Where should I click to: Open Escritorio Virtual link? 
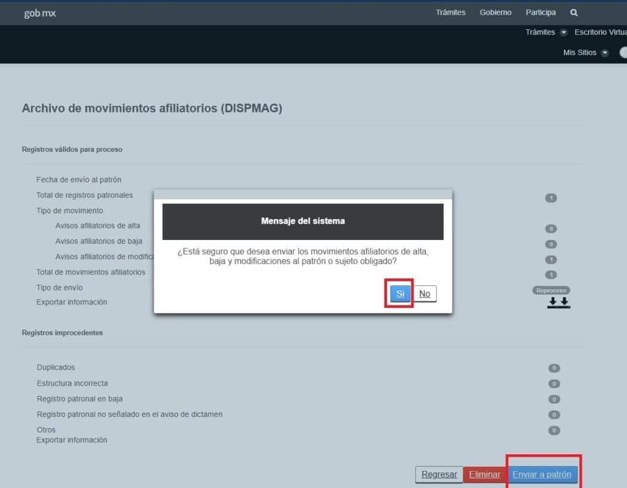pyautogui.click(x=601, y=32)
